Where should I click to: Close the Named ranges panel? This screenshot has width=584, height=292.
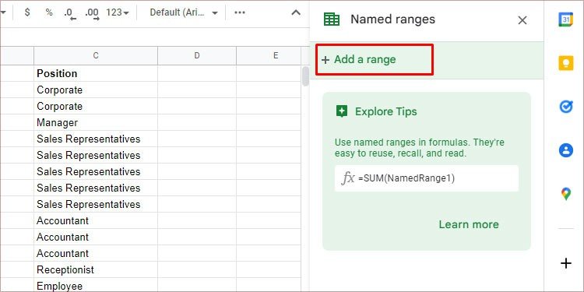(x=522, y=20)
